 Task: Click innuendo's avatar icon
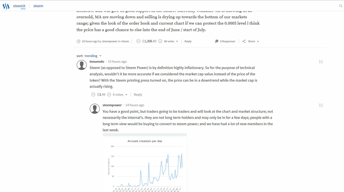(x=82, y=65)
